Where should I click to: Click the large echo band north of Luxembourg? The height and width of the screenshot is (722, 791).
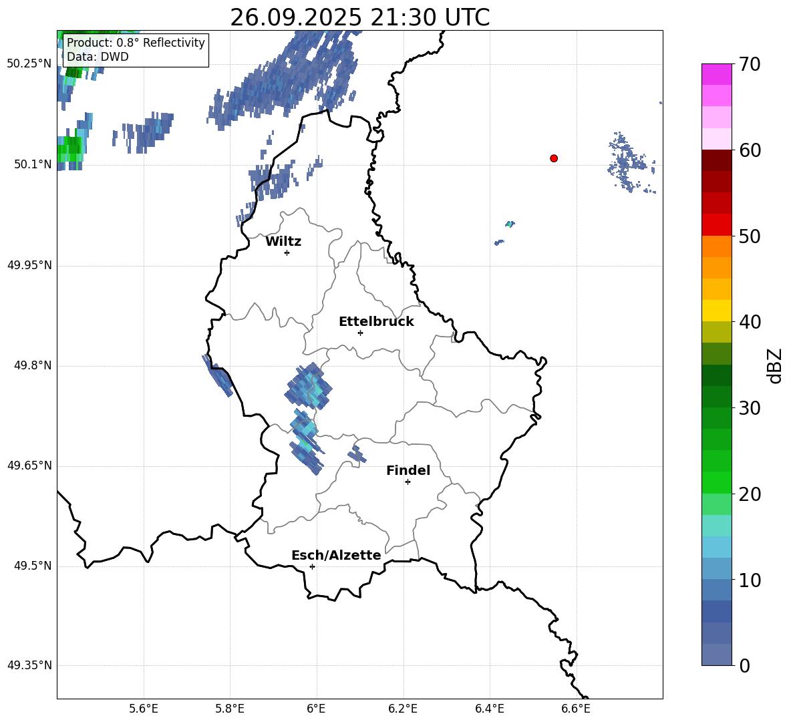tap(284, 81)
